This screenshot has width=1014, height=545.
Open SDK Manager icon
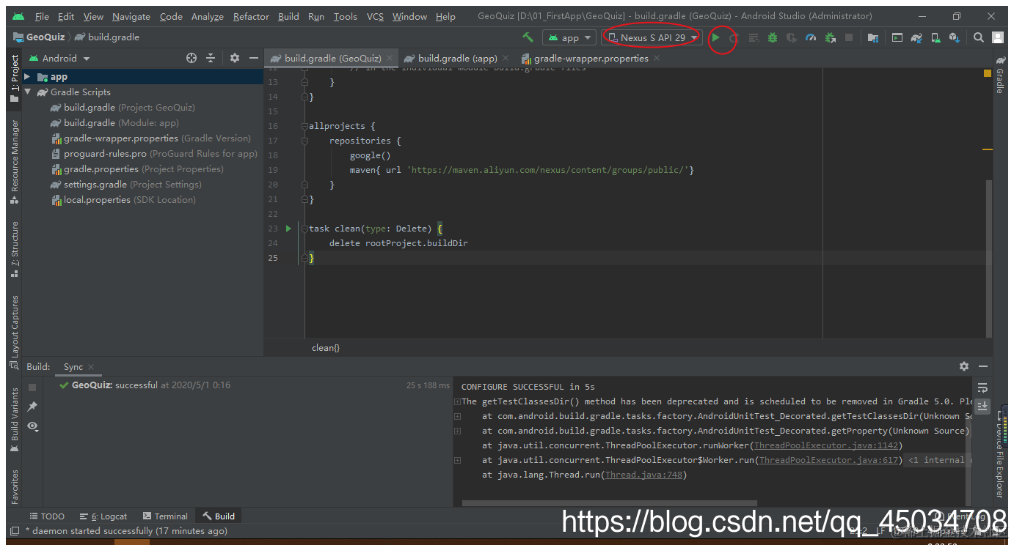(x=955, y=37)
